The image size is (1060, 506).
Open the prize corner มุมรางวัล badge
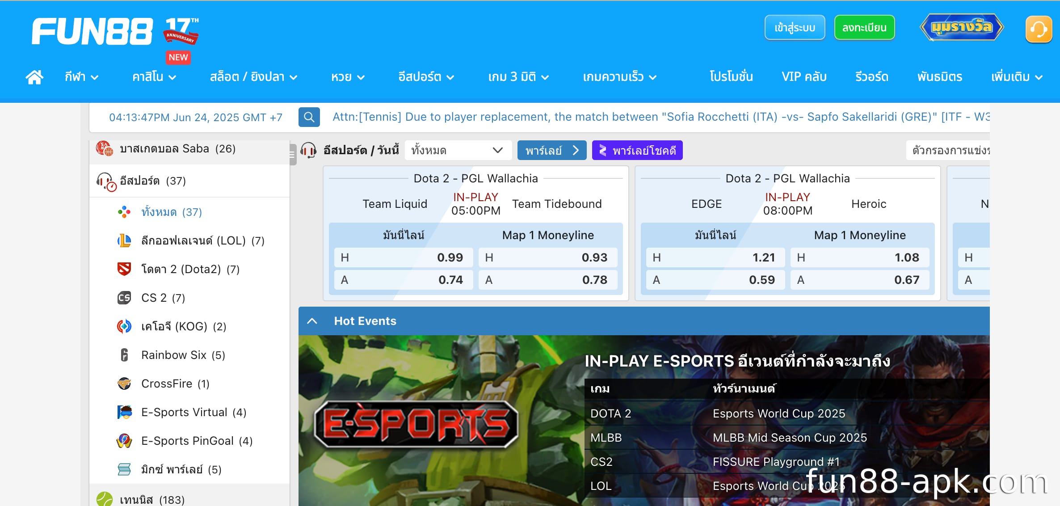click(961, 28)
